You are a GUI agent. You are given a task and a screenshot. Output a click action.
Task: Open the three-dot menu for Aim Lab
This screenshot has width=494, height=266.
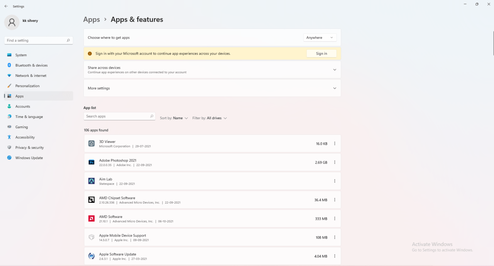pos(335,181)
